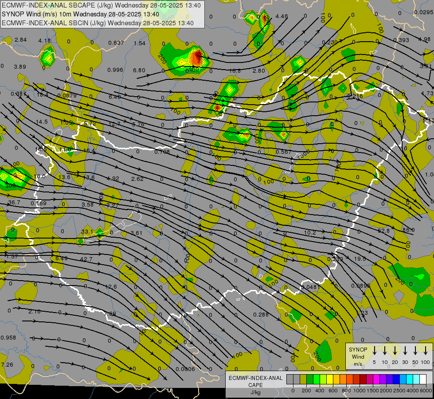Click the '1500' tick label on CAPE scale
Screen dimensions: 434x399
click(x=373, y=391)
